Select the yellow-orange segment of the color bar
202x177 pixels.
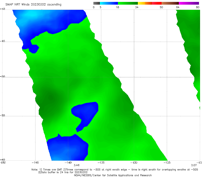click(x=145, y=3)
